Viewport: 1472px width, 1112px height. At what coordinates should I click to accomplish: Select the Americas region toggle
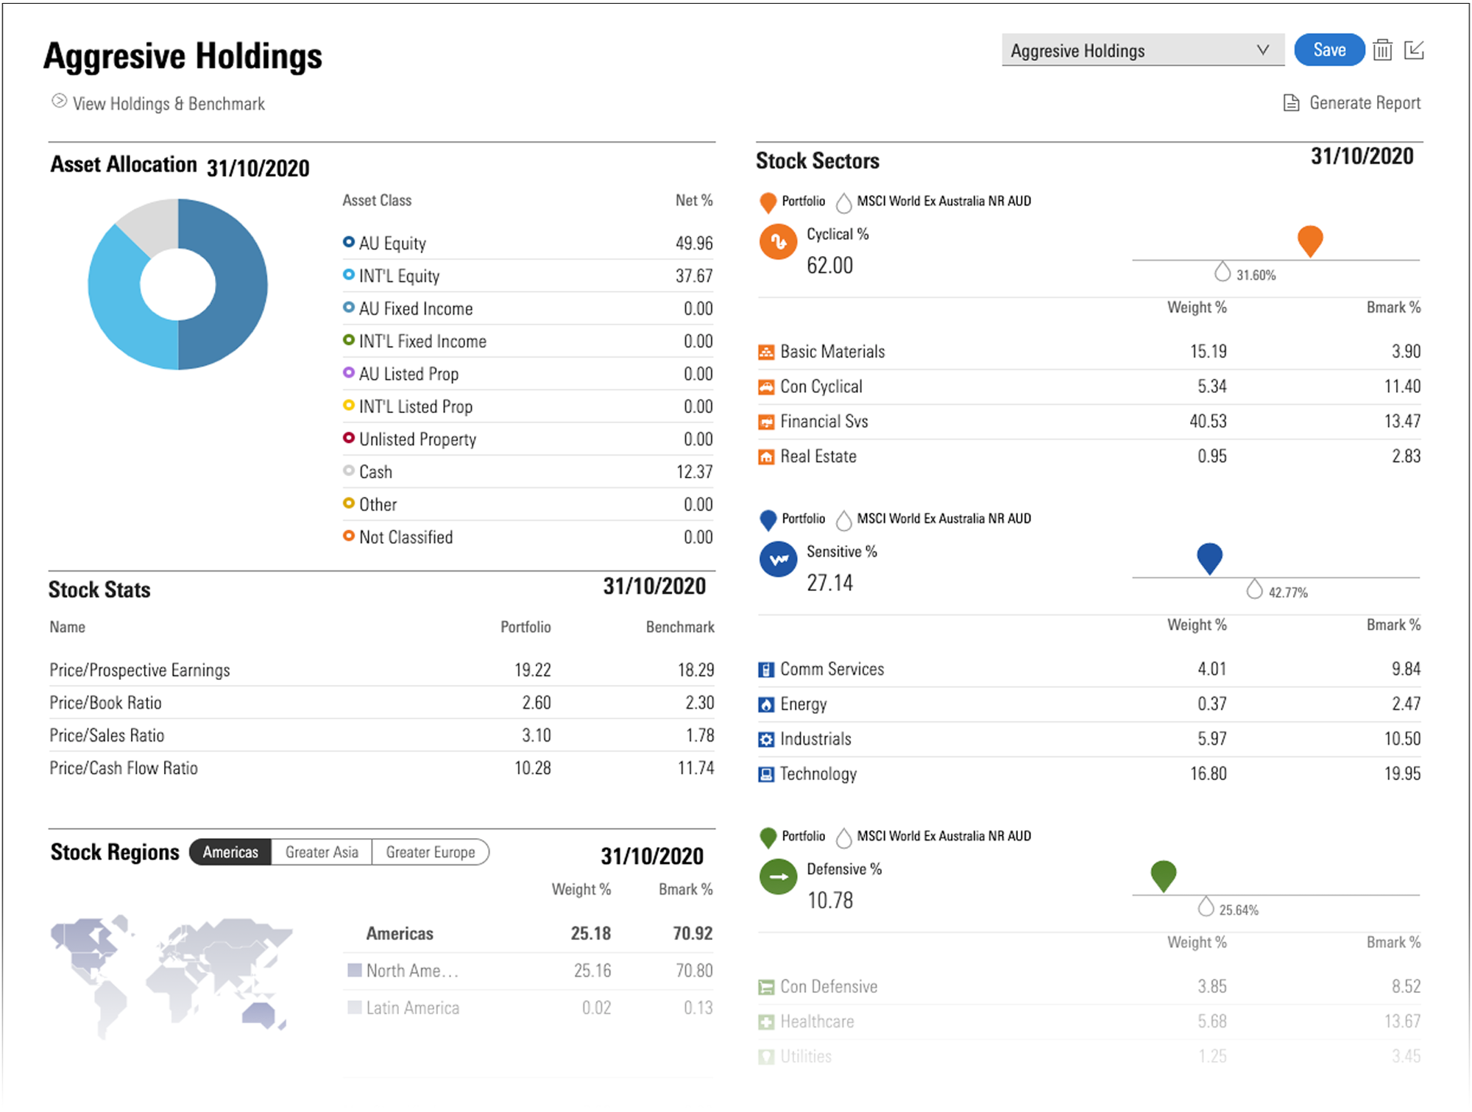230,852
